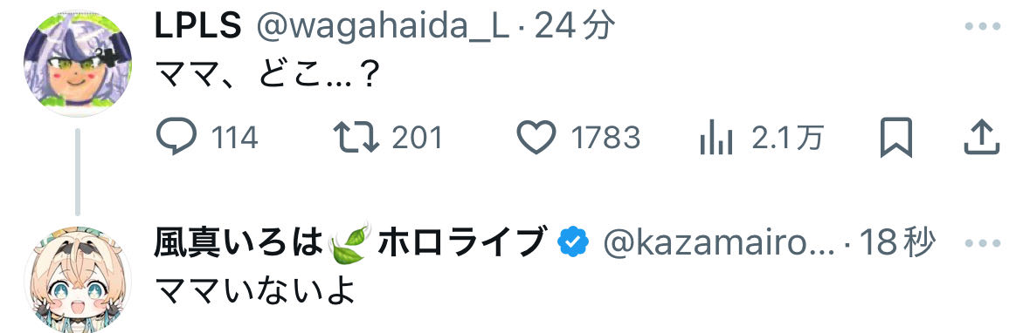Open more options on 風真いろは reply

(x=982, y=243)
